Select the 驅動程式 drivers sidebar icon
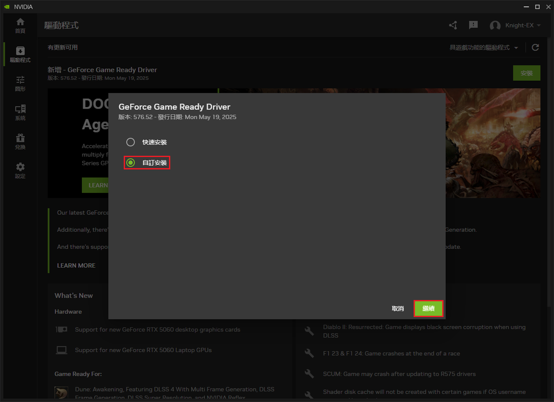Image resolution: width=554 pixels, height=402 pixels. point(20,51)
